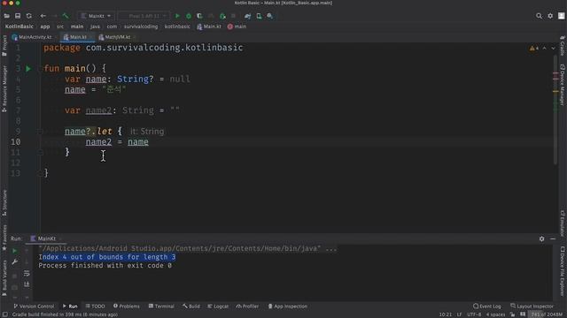Image resolution: width=567 pixels, height=318 pixels.
Task: Hide the Run panel with minus icon
Action: (x=553, y=238)
